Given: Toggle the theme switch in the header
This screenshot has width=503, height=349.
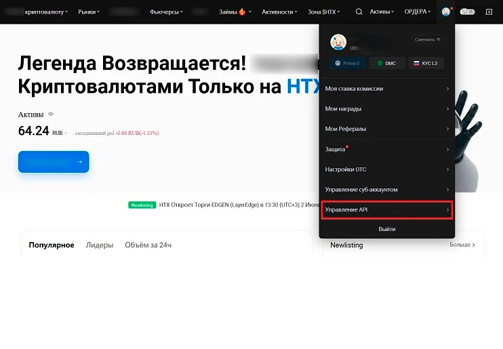Looking at the screenshot, I should pyautogui.click(x=467, y=12).
